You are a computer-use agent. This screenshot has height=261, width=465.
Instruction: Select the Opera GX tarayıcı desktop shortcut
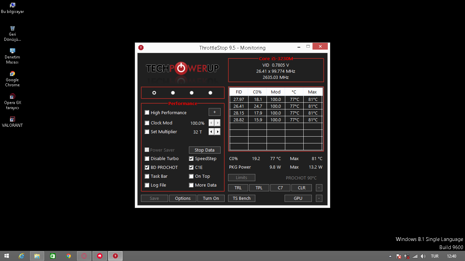pos(12,102)
